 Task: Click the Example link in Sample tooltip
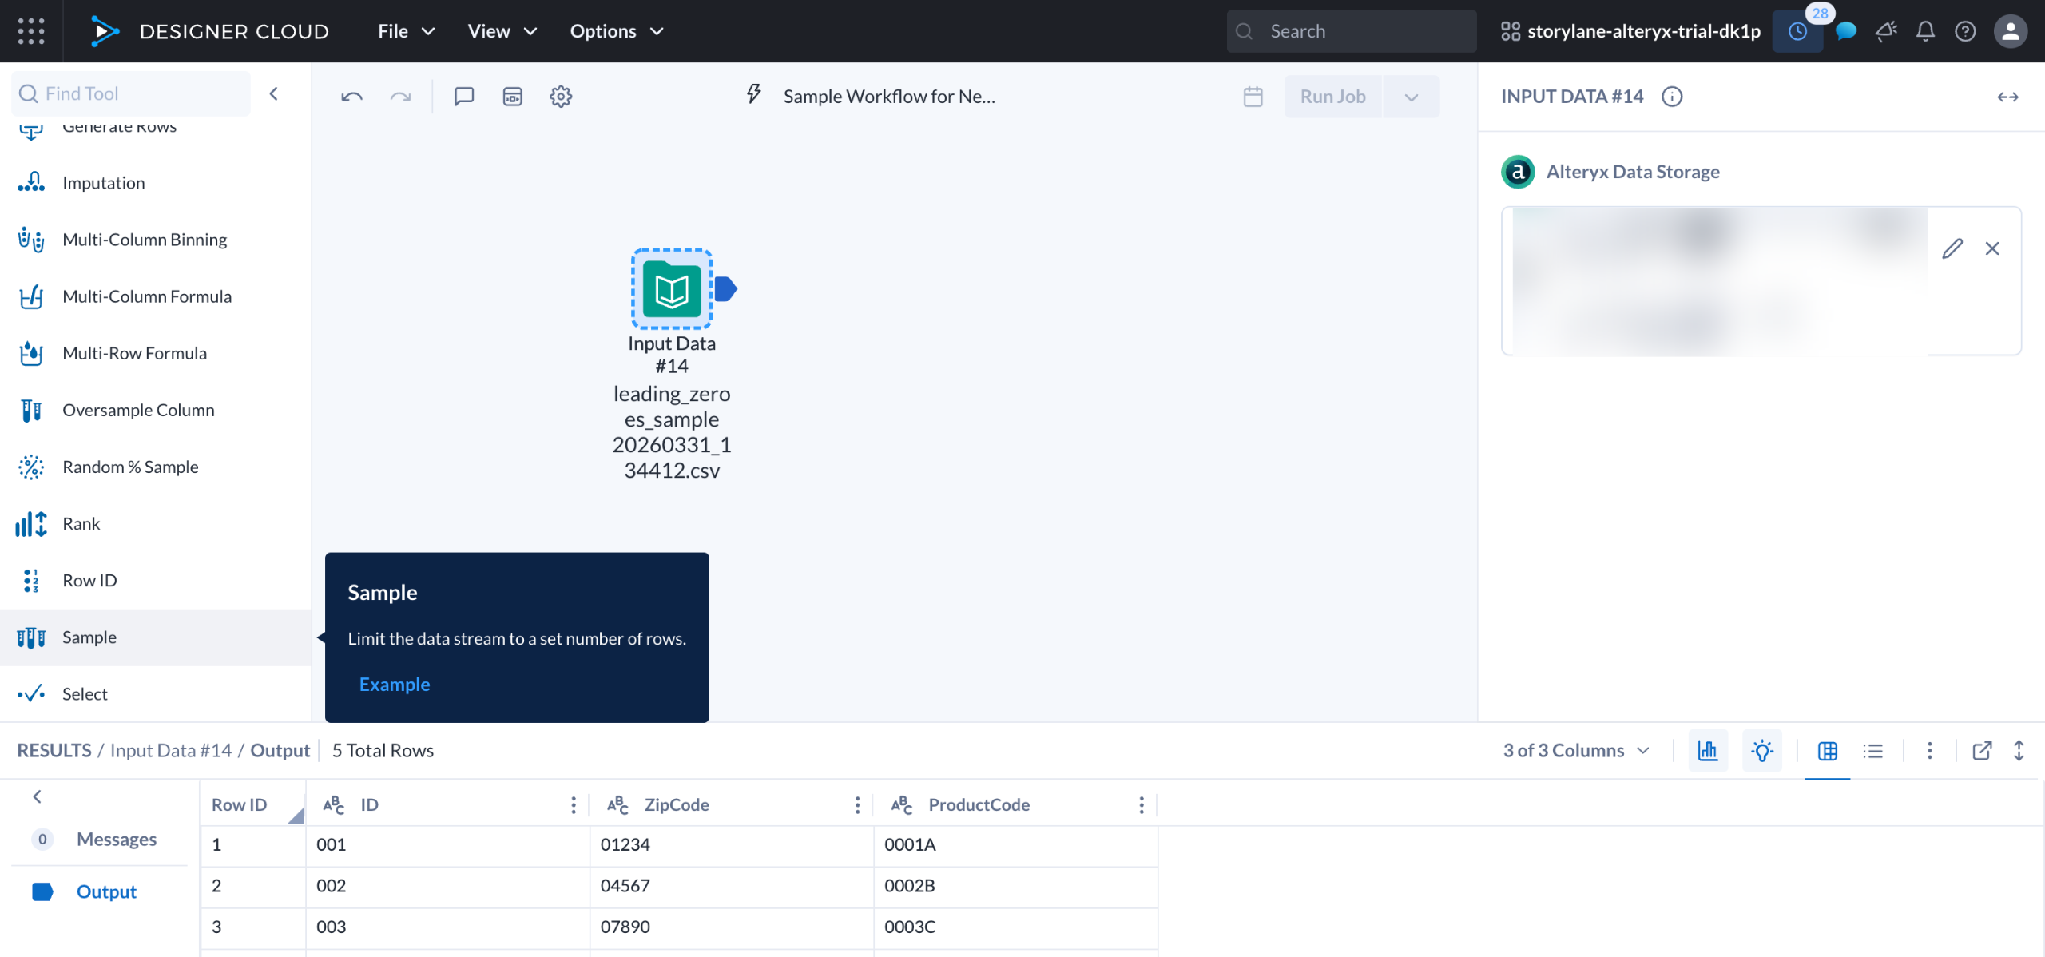tap(395, 684)
